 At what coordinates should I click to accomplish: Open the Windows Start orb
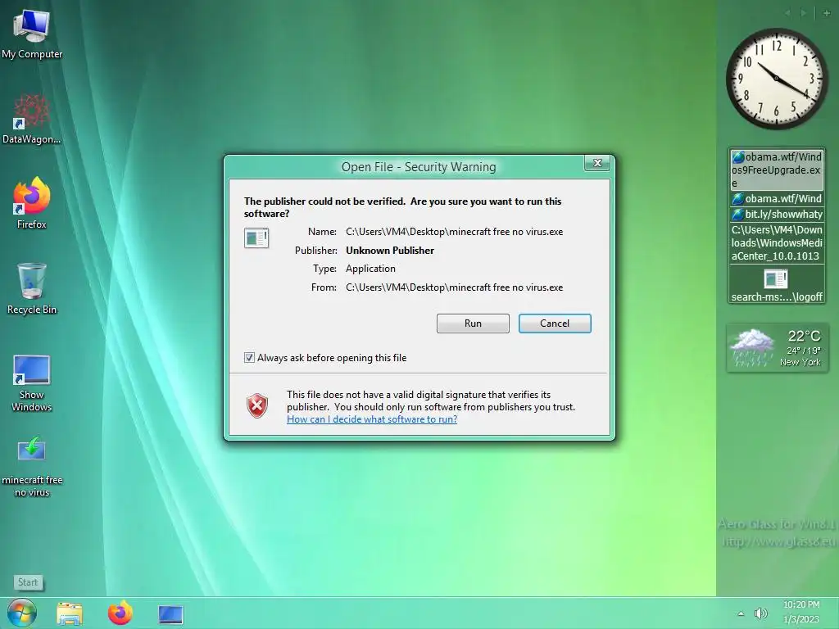(22, 613)
